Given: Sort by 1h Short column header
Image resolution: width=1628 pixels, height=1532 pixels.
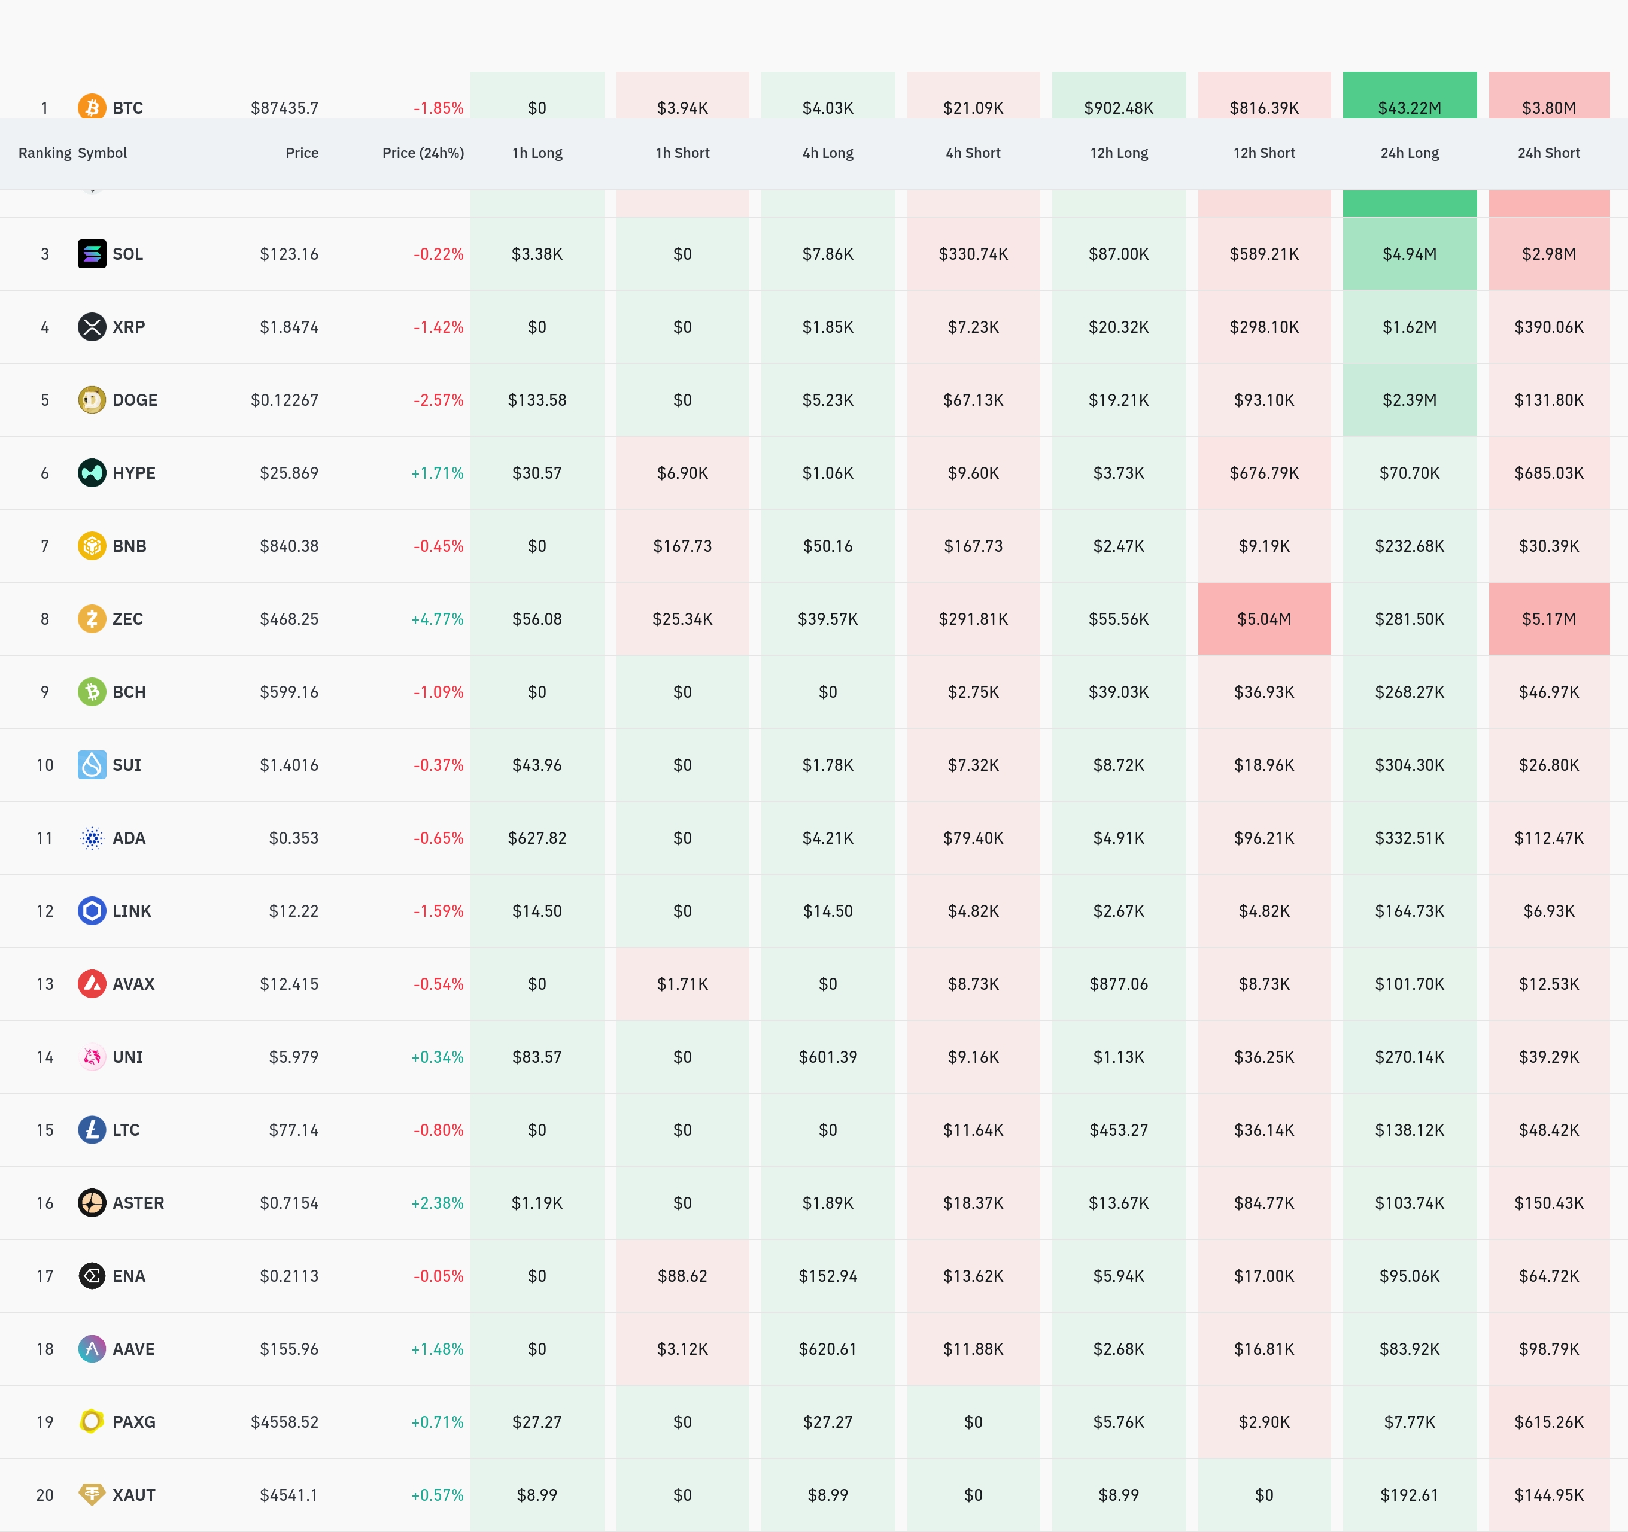Looking at the screenshot, I should tap(682, 153).
